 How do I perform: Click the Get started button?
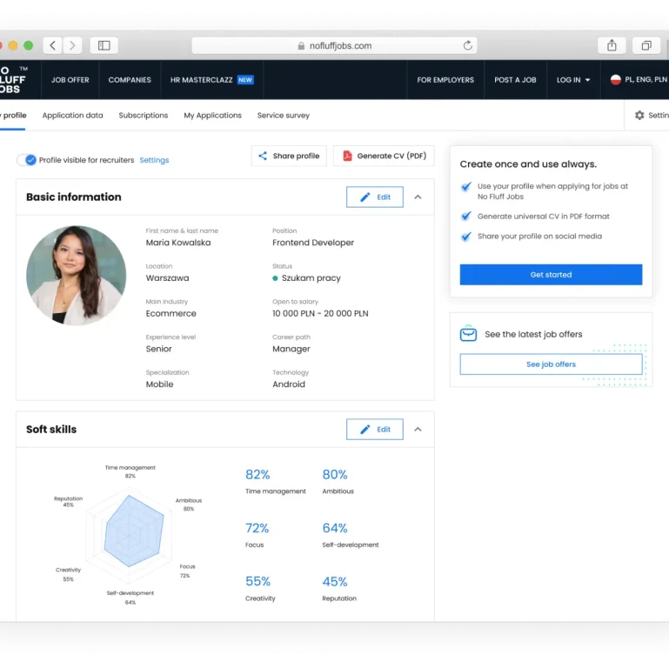pyautogui.click(x=551, y=275)
